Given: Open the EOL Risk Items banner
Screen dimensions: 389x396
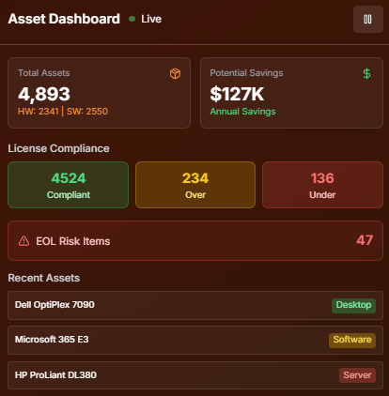Looking at the screenshot, I should pos(195,240).
